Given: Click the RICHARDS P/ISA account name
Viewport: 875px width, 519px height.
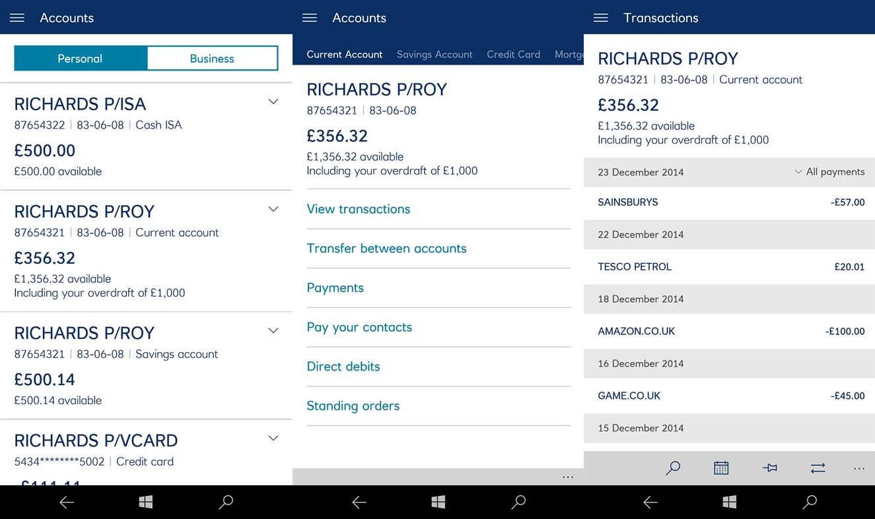Looking at the screenshot, I should (x=80, y=104).
